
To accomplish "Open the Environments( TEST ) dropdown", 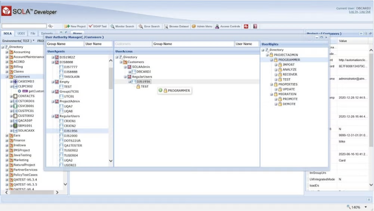I will coord(19,41).
